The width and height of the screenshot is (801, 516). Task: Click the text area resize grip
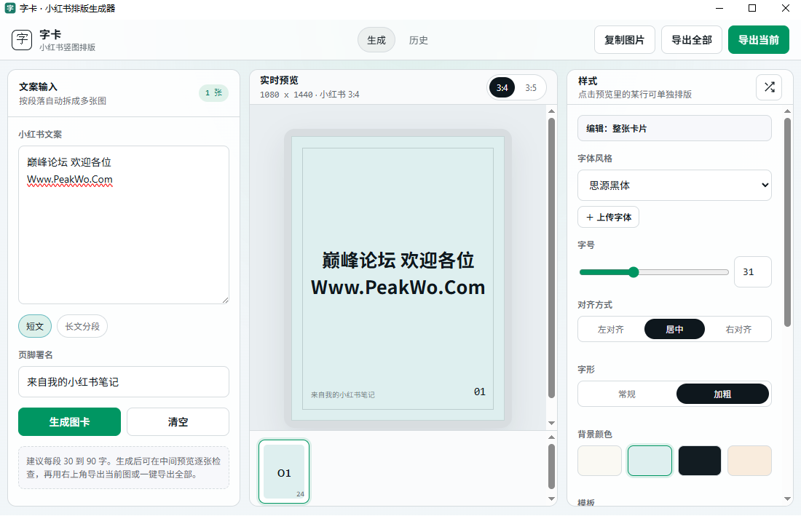[225, 300]
